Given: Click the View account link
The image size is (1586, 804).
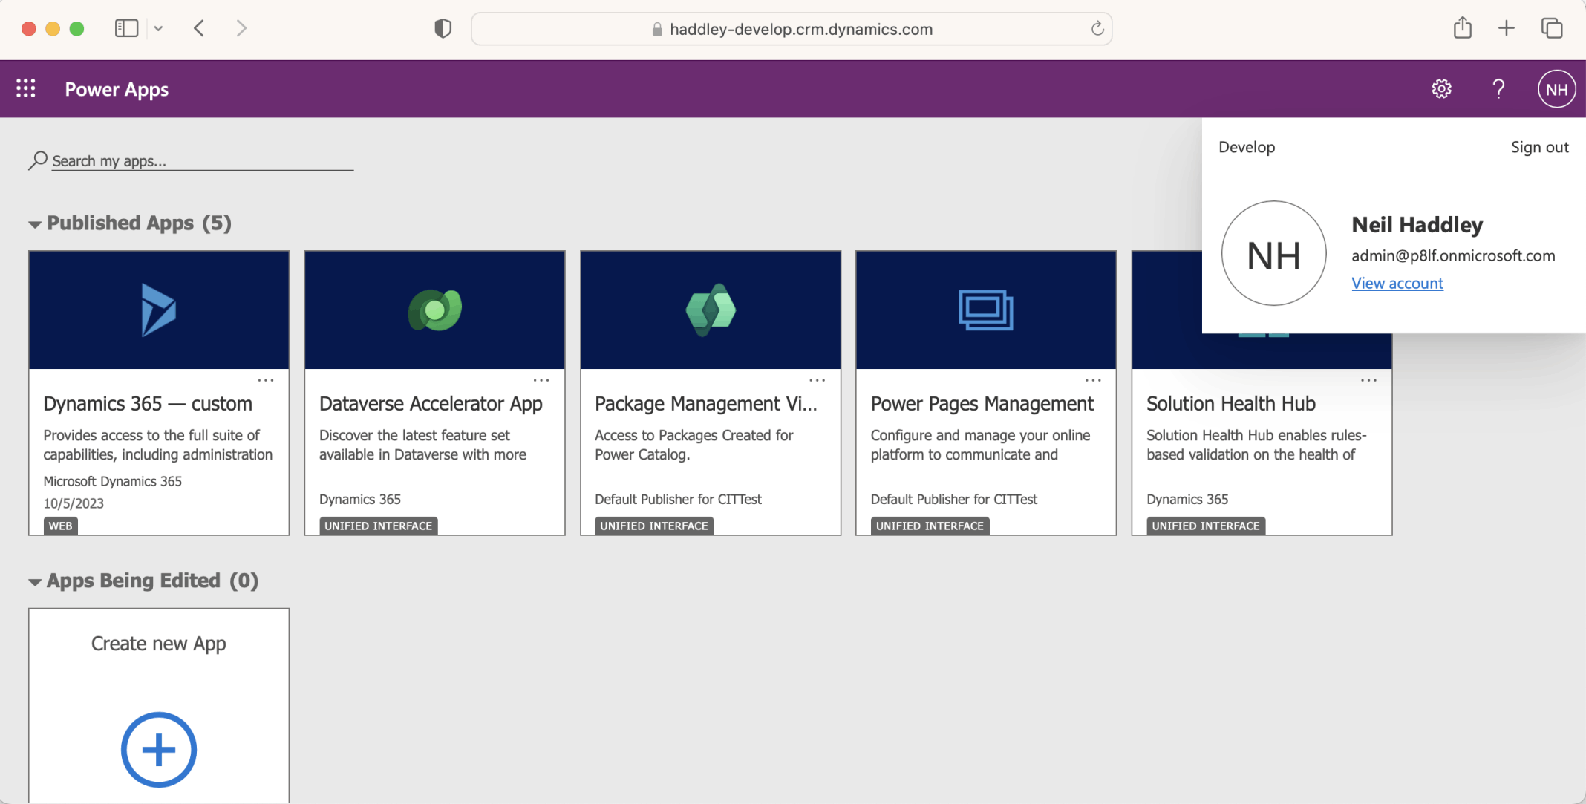Looking at the screenshot, I should (x=1397, y=283).
